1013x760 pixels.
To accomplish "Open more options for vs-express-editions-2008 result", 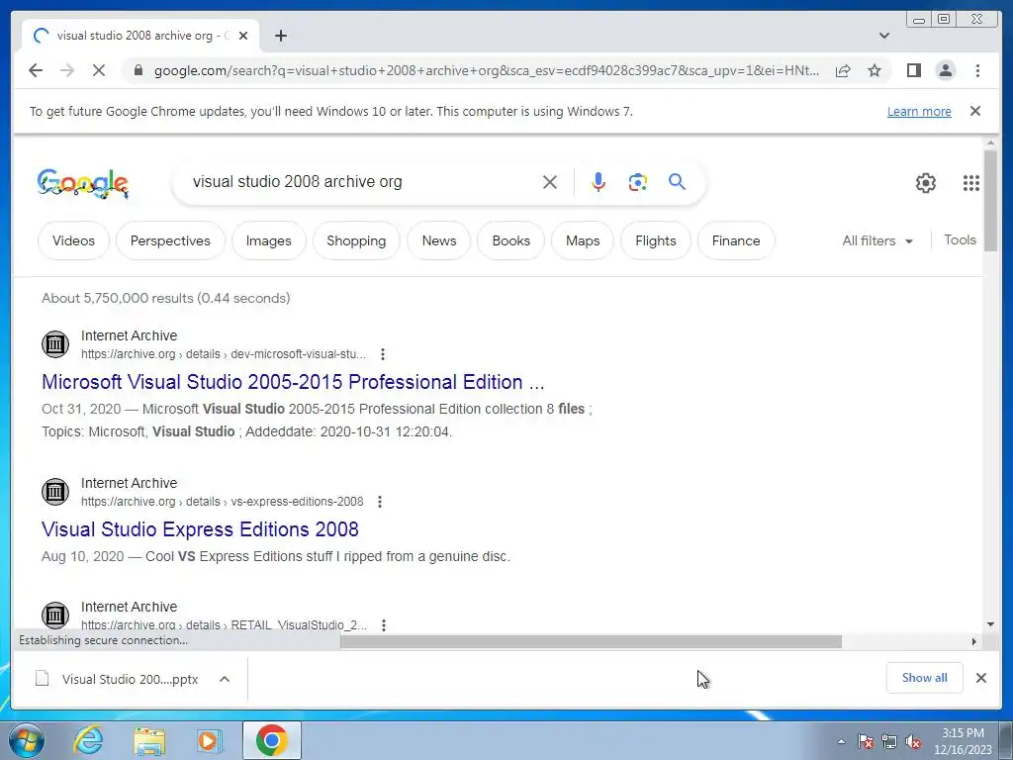I will pyautogui.click(x=379, y=502).
